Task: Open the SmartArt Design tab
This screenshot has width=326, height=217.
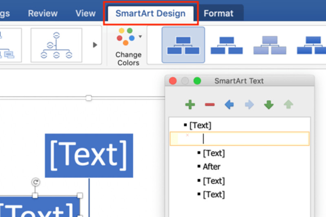Action: pyautogui.click(x=150, y=13)
